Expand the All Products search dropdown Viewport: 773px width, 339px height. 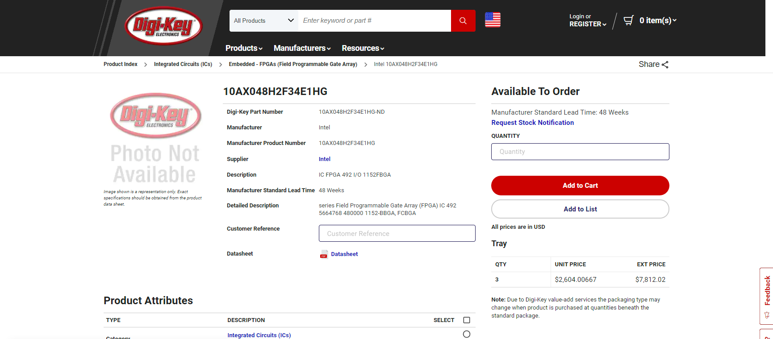click(263, 21)
